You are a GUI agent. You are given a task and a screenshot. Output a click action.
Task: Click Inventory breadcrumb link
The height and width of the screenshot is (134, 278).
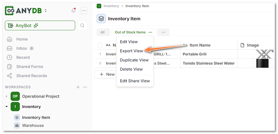pos(111,6)
